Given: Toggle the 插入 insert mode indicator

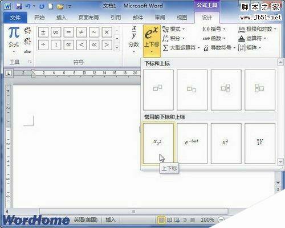Looking at the screenshot, I should coord(111,220).
